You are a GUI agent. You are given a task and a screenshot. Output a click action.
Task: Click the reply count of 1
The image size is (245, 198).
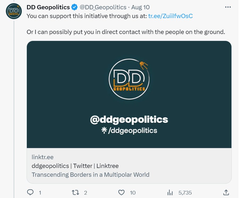40,193
